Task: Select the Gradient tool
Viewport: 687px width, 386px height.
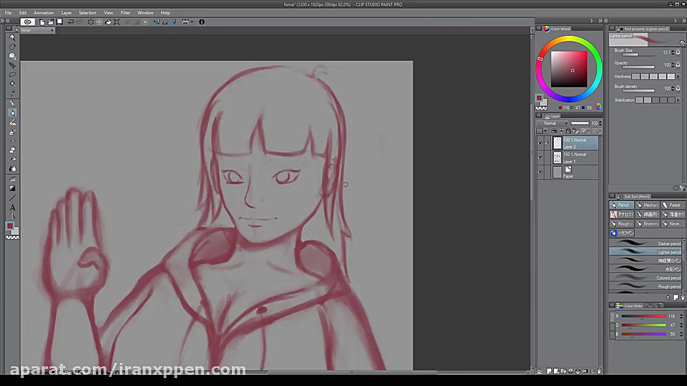Action: click(x=12, y=188)
